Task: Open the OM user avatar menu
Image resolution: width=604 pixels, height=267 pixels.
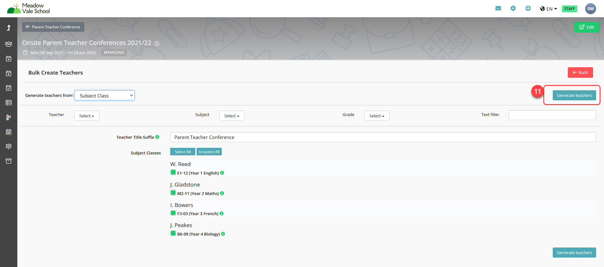Action: point(590,9)
